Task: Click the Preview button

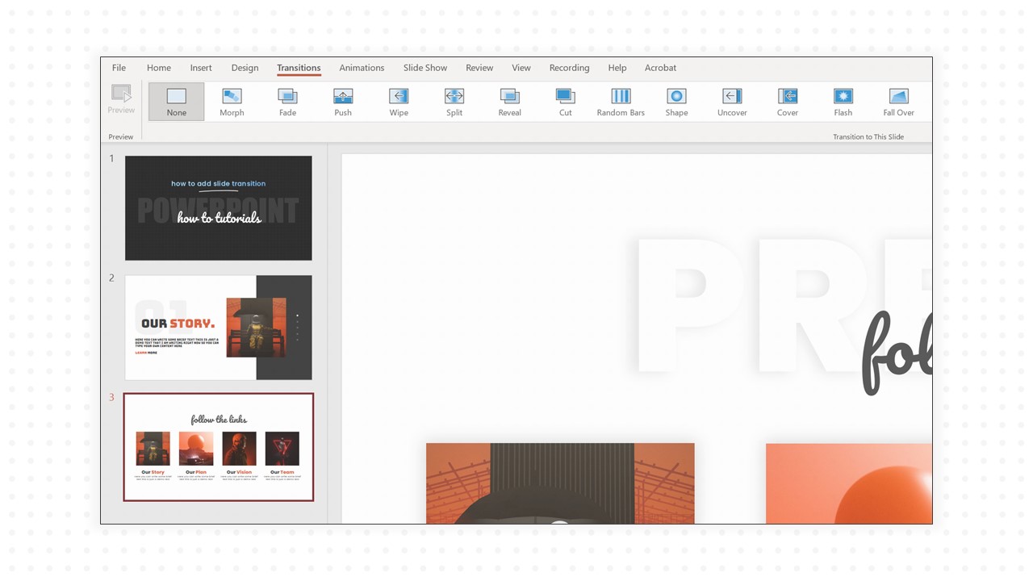Action: pyautogui.click(x=120, y=100)
